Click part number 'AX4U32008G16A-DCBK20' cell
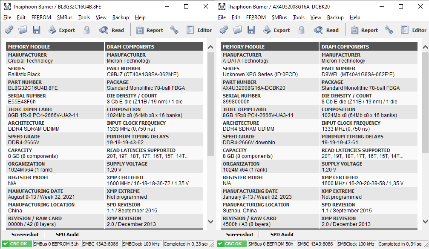Viewport: 429px width, 249px height. (x=254, y=88)
